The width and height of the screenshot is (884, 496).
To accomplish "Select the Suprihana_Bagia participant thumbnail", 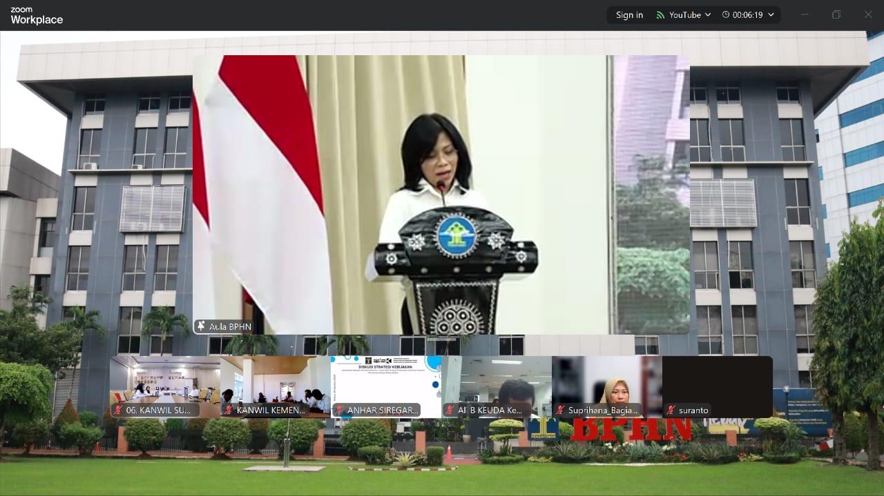I will 606,381.
